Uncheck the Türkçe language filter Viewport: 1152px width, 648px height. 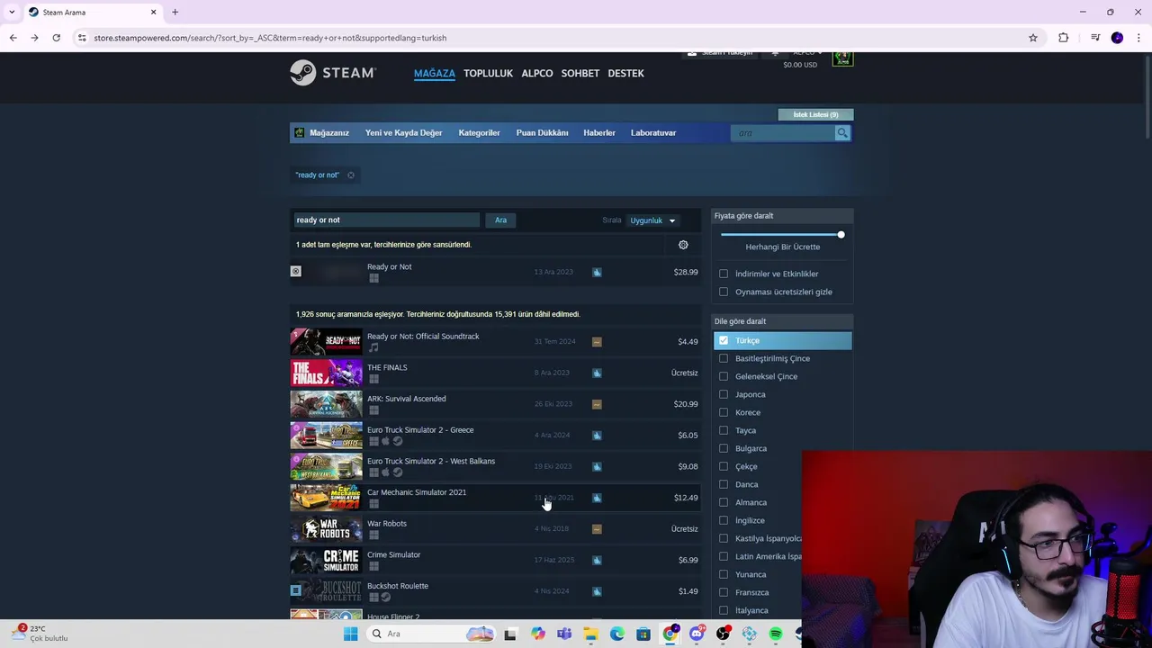(x=724, y=340)
